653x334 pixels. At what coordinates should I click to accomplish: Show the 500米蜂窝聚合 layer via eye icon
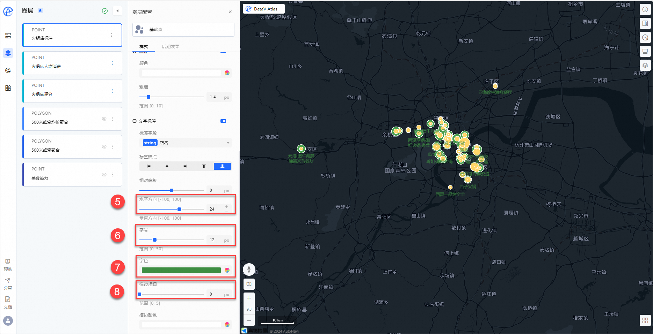click(x=104, y=147)
